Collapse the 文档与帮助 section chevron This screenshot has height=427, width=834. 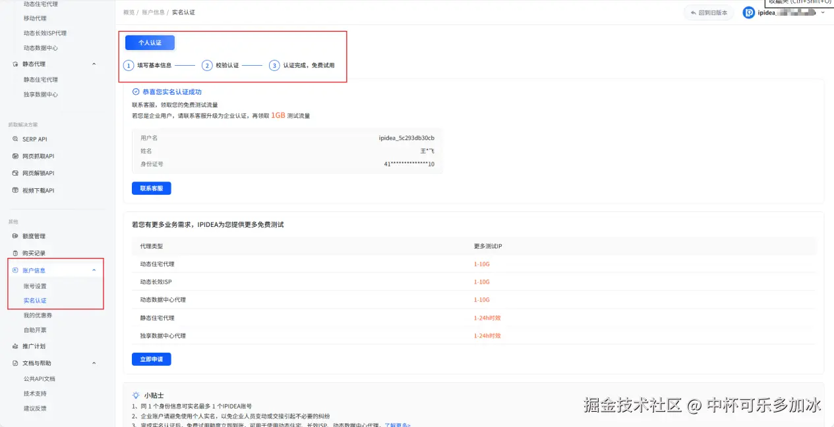coord(94,363)
